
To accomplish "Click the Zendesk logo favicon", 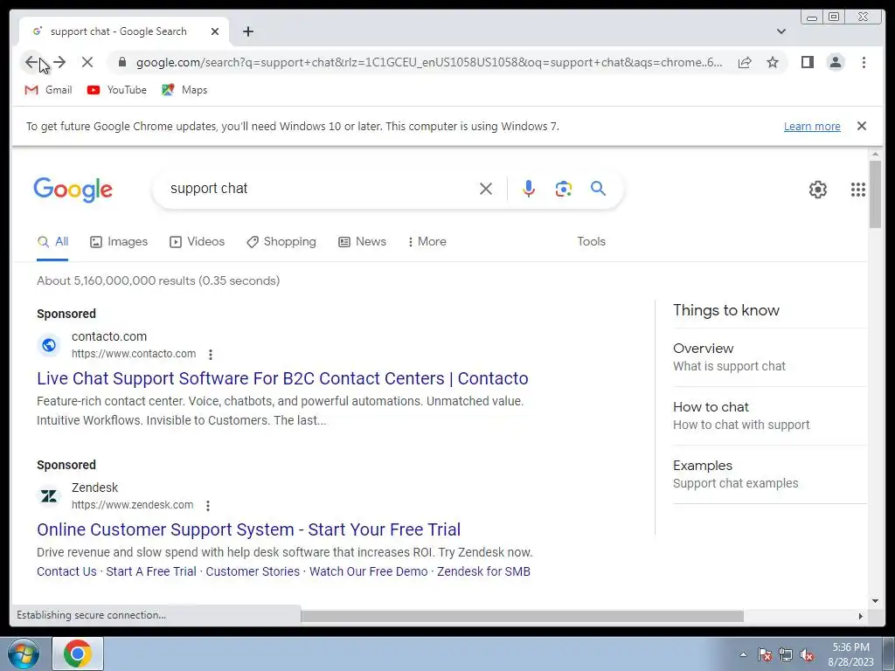I will (49, 496).
